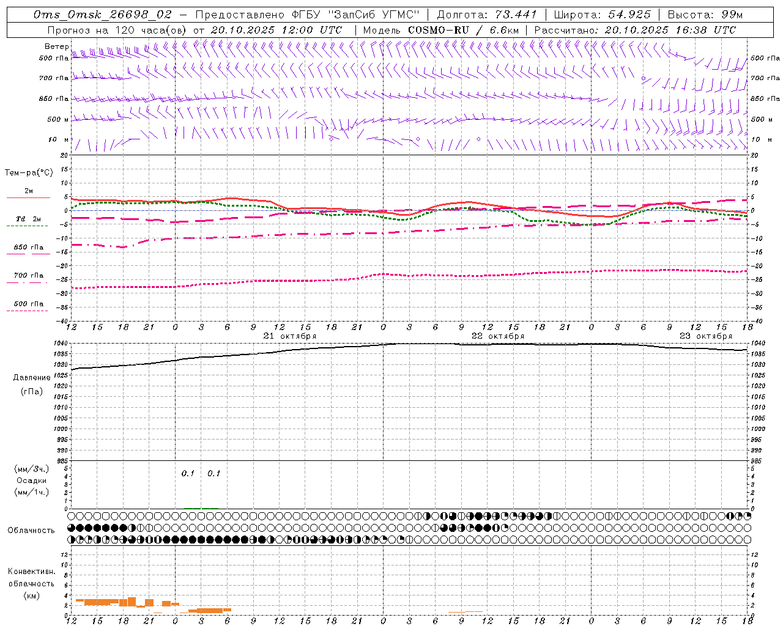Click the 22 октября date label
The height and width of the screenshot is (626, 783).
click(x=498, y=336)
